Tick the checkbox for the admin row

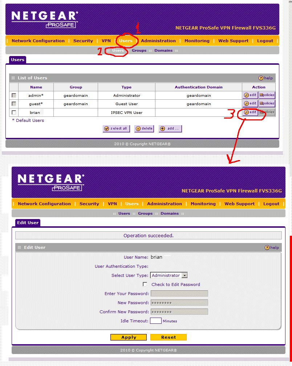[x=14, y=95]
